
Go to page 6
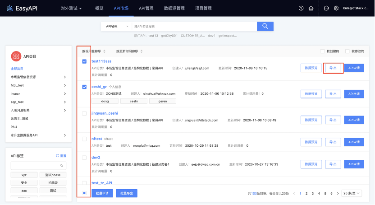(331, 193)
